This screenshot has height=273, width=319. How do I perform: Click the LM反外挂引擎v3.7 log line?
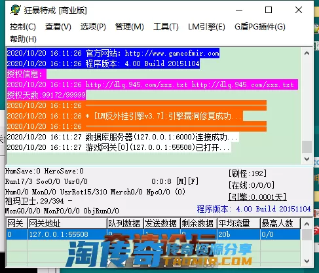(x=125, y=116)
